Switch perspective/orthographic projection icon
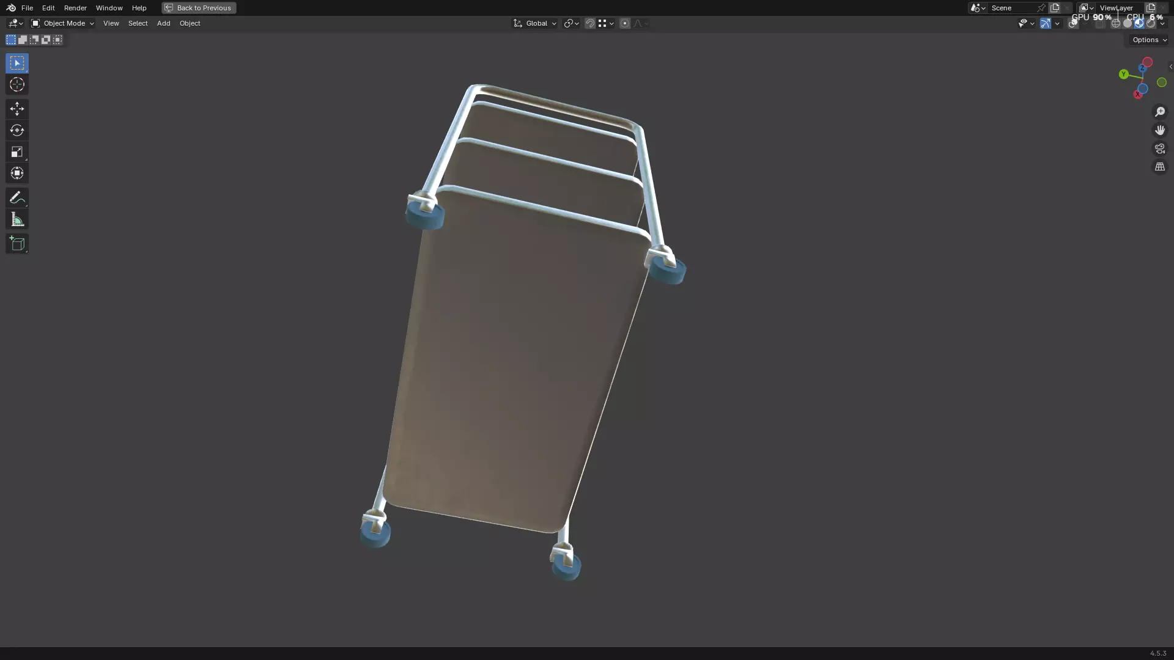Viewport: 1174px width, 660px height. coord(1160,167)
